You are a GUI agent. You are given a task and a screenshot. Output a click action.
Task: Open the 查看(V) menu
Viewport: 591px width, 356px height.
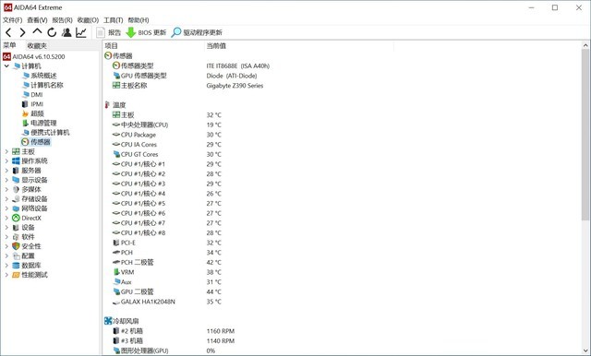click(37, 20)
